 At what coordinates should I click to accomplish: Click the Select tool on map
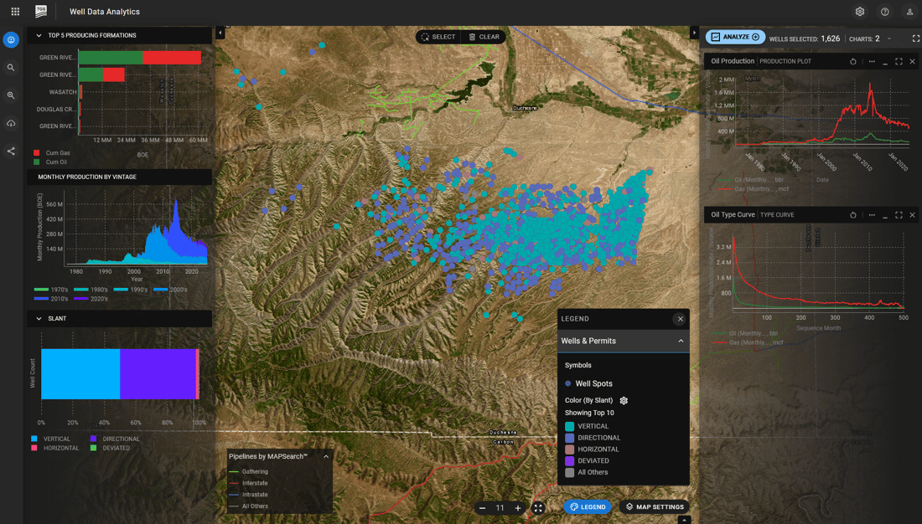[x=438, y=37]
